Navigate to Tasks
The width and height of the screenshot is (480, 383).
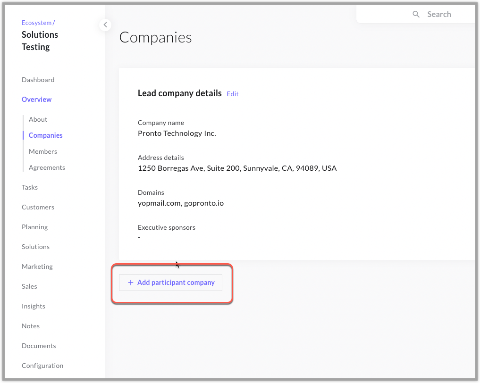click(x=30, y=187)
